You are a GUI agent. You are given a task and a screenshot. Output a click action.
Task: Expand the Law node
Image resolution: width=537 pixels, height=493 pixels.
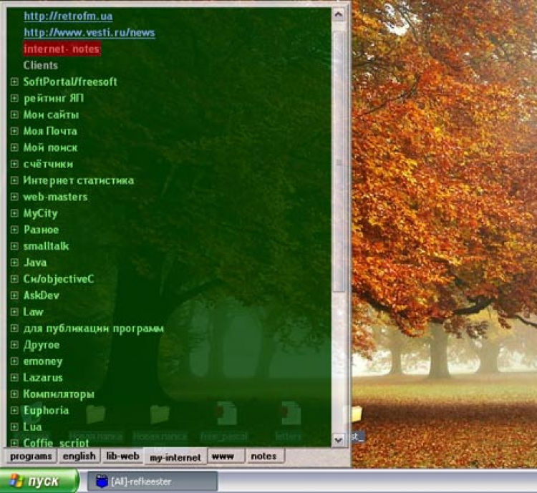point(14,312)
